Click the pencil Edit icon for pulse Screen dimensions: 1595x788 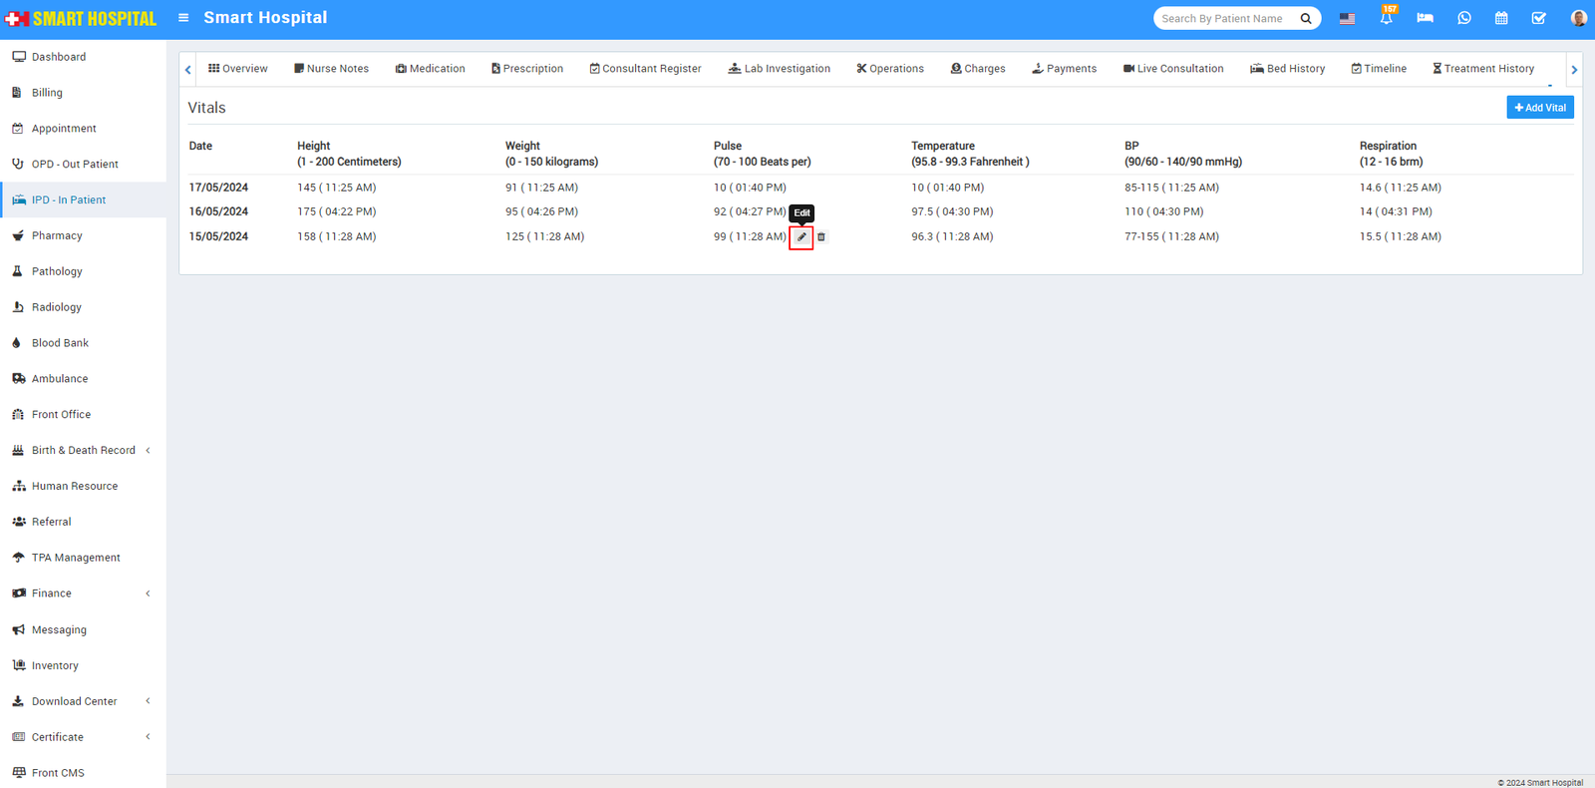(801, 237)
